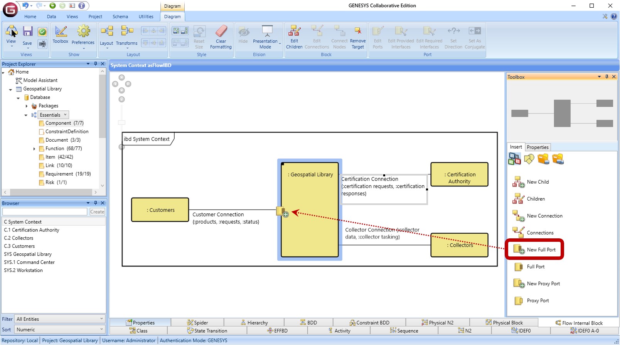Image resolution: width=620 pixels, height=345 pixels.
Task: Expand the Function folder tree node
Action: pyautogui.click(x=34, y=149)
